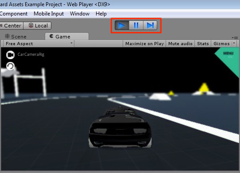The width and height of the screenshot is (240, 173).
Task: Pause the game with the Pause button
Action: 136,25
